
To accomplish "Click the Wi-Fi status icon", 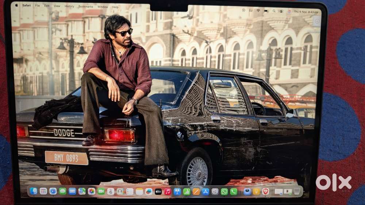I will (258, 11).
